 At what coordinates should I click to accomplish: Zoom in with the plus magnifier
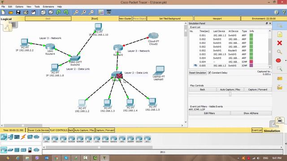[76, 12]
